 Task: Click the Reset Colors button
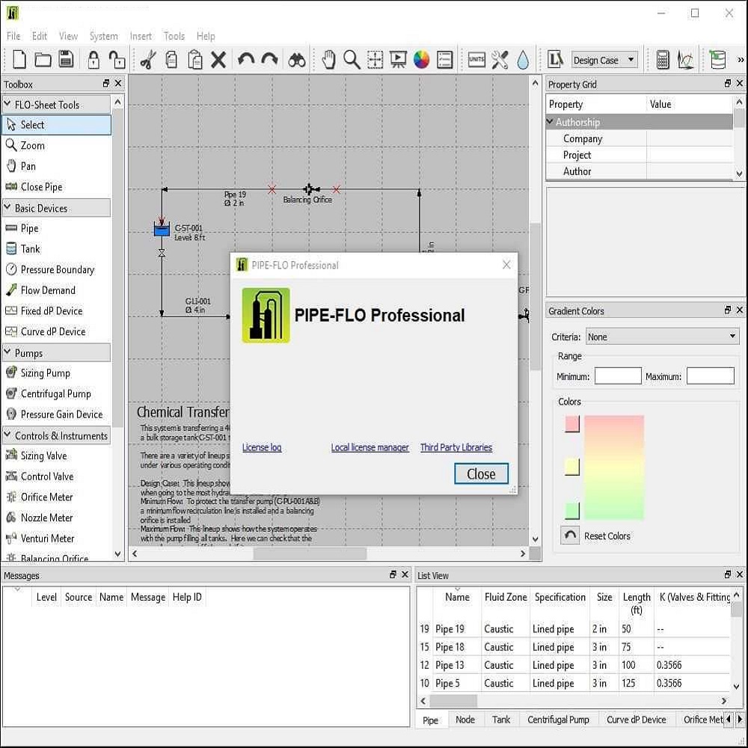(x=570, y=536)
